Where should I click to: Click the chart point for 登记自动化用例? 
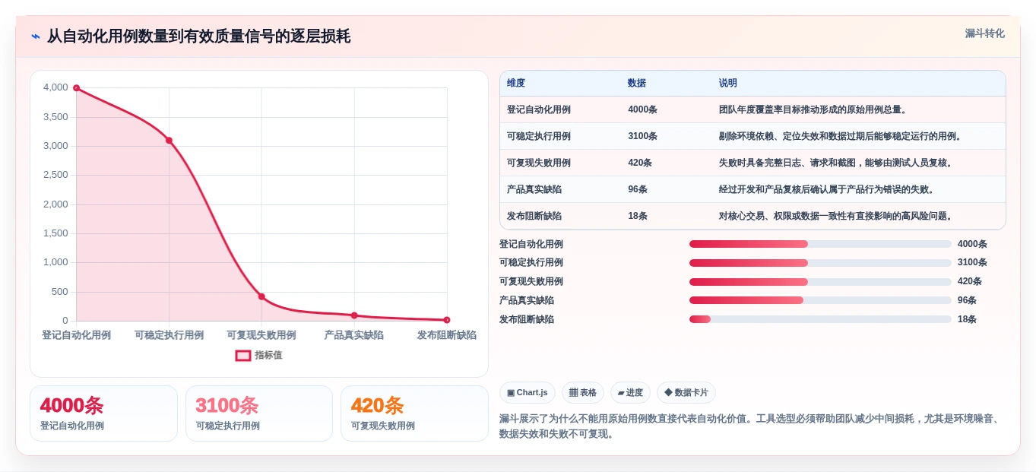[76, 88]
